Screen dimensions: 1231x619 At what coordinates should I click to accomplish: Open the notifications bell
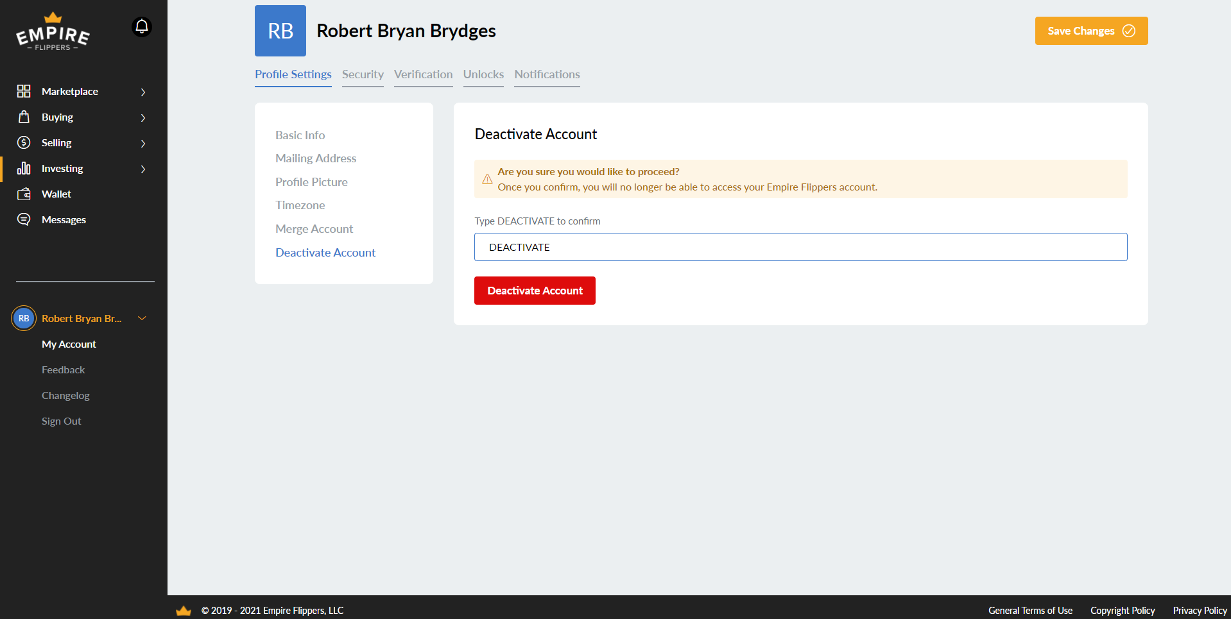[142, 27]
